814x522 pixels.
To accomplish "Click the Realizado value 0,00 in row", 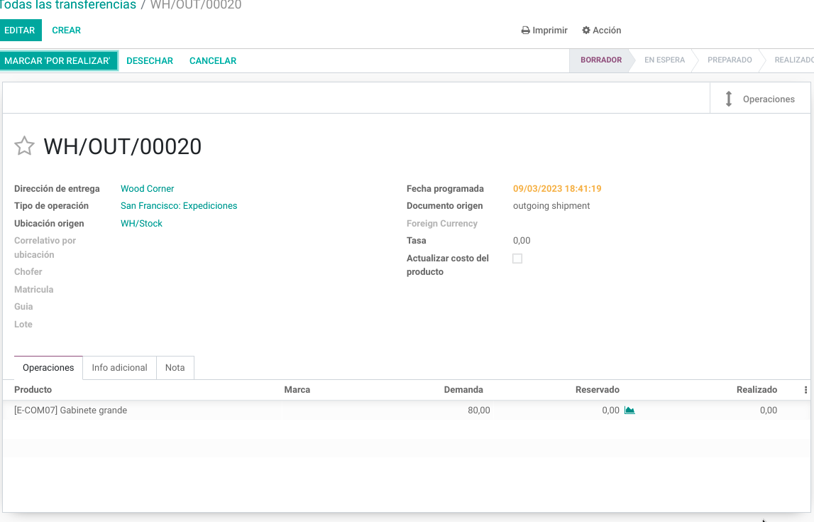I will pyautogui.click(x=769, y=410).
